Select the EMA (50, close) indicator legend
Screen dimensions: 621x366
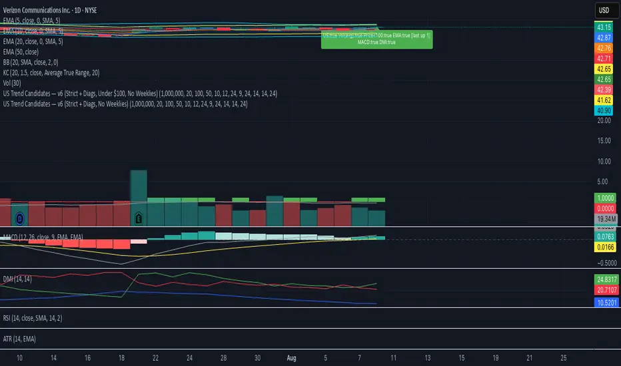tap(21, 52)
